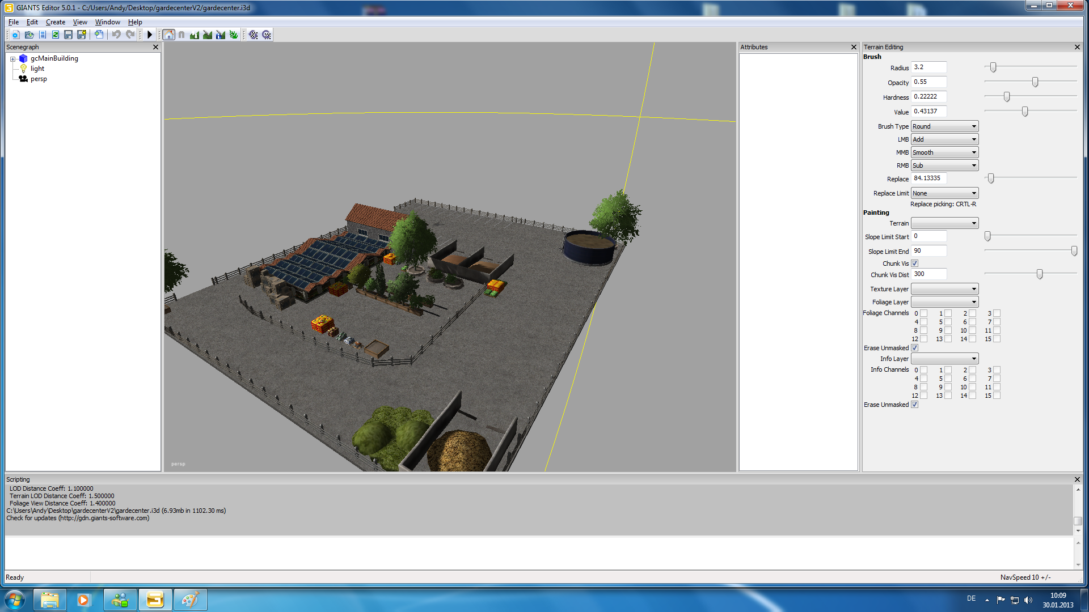The height and width of the screenshot is (612, 1089).
Task: Expand the gcMainBuilding tree node
Action: click(x=12, y=59)
